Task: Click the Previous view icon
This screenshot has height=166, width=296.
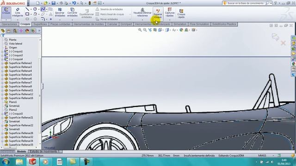Action: coord(150,30)
